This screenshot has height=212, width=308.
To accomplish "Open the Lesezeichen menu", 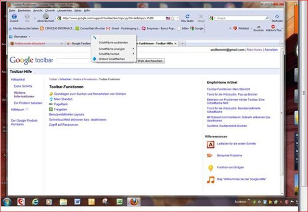I will tap(64, 10).
